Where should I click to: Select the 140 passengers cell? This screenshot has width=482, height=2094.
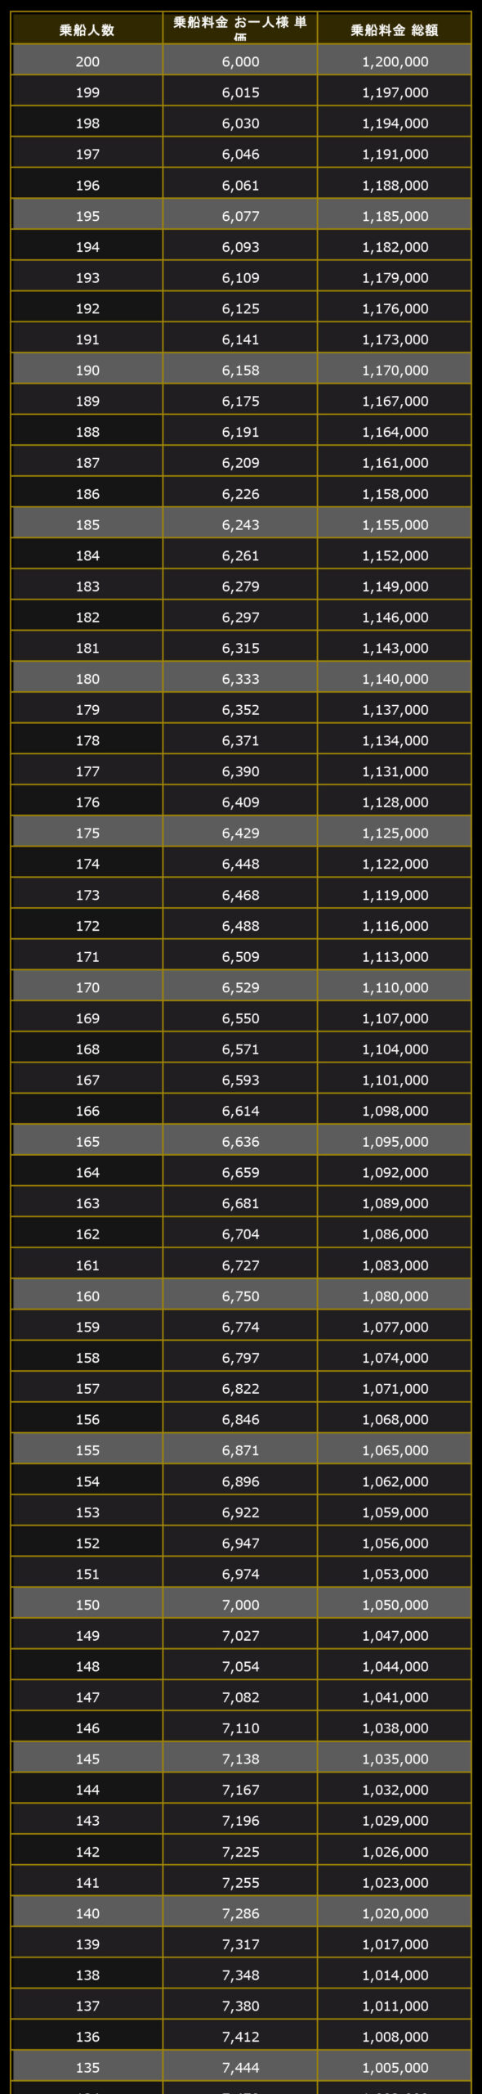pos(87,1913)
